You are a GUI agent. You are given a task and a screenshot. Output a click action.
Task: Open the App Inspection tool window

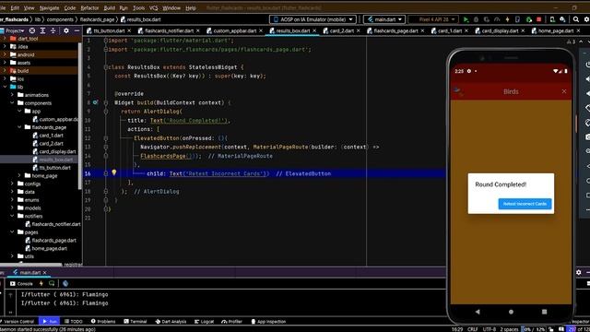click(x=268, y=322)
